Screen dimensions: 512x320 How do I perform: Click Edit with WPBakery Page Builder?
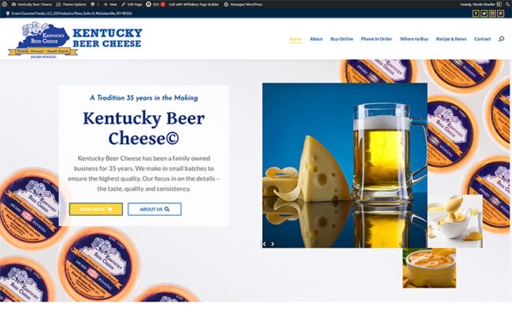pos(194,4)
